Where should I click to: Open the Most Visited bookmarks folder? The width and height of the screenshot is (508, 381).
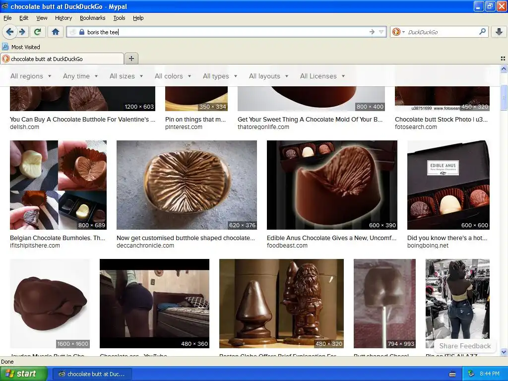21,47
